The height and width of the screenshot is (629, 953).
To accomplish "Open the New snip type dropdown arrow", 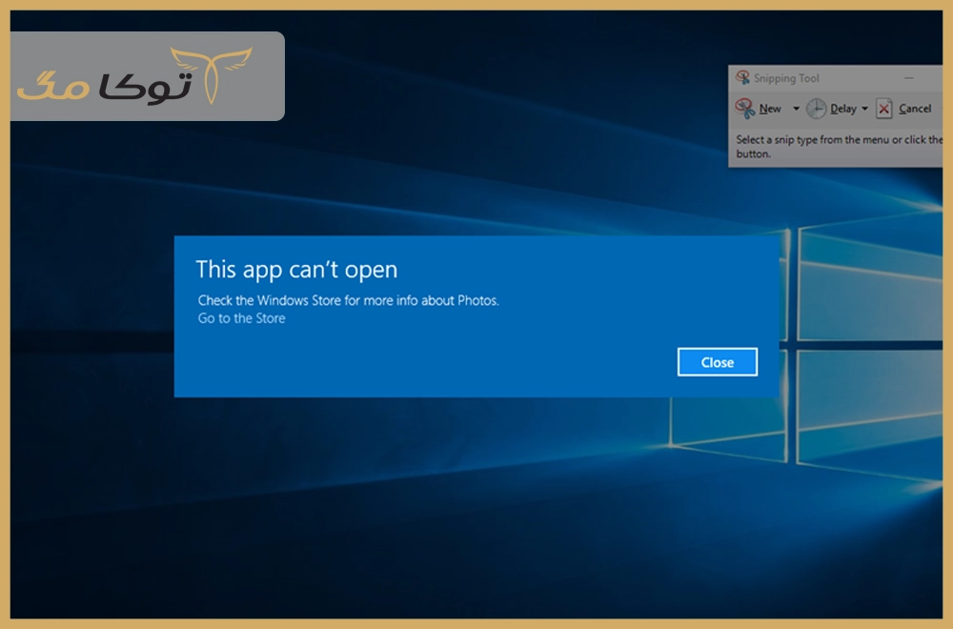I will tap(796, 109).
